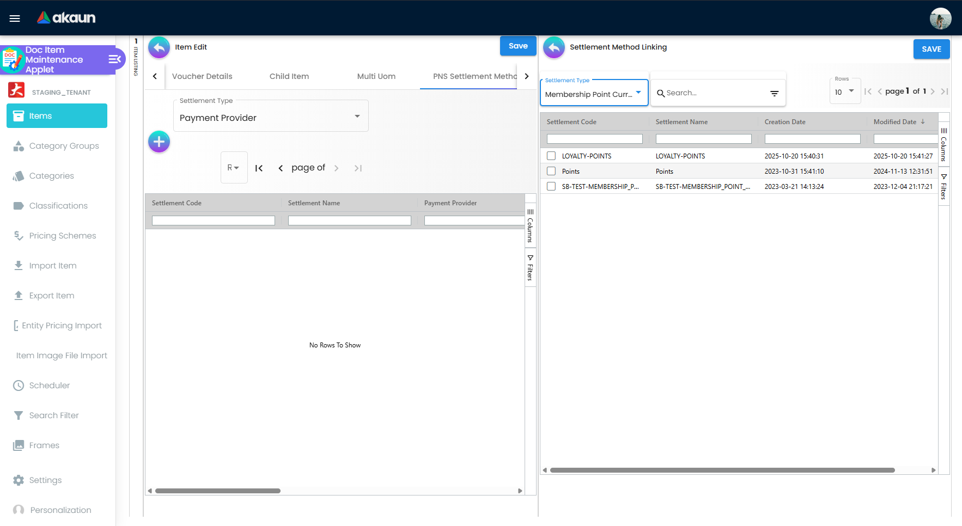This screenshot has width=962, height=526.
Task: Tick the SB-TEST-MEMBERSHIP_P... row checkbox
Action: coord(551,187)
